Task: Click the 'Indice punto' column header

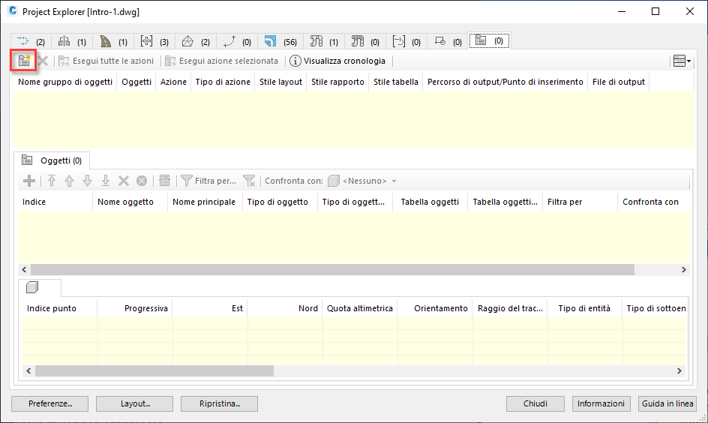Action: (x=60, y=308)
